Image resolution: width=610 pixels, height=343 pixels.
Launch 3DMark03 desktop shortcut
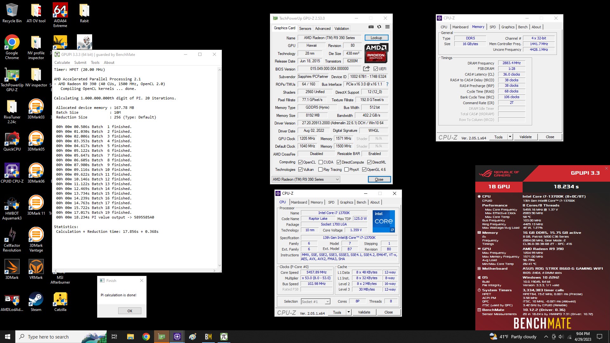36,109
